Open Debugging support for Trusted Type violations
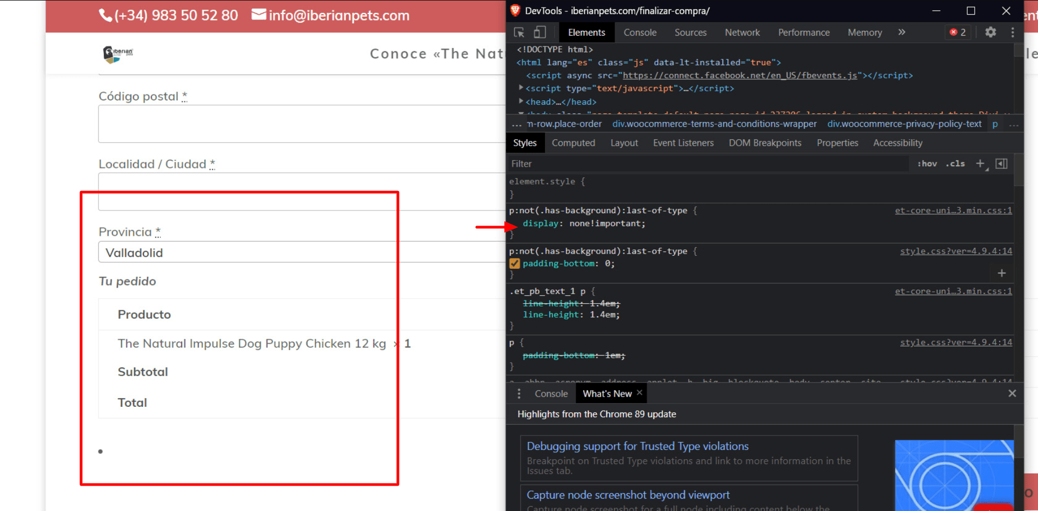This screenshot has width=1038, height=511. 637,446
